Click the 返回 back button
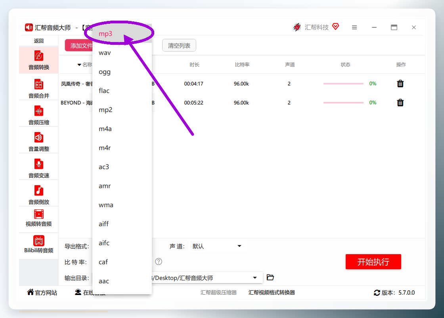This screenshot has width=444, height=318. 38,41
